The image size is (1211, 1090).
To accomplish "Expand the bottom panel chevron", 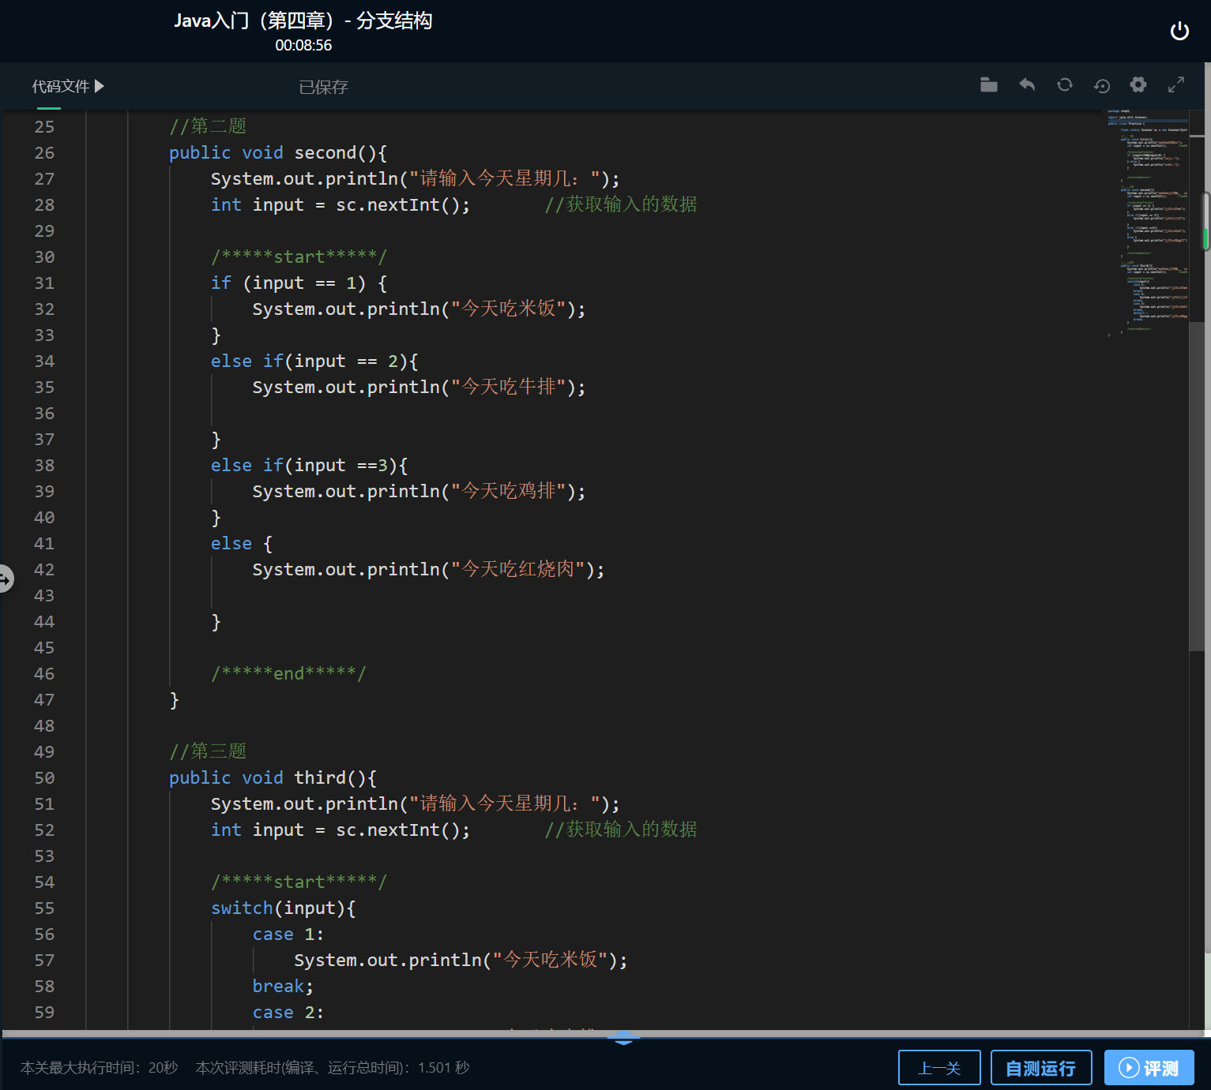I will click(x=623, y=1037).
